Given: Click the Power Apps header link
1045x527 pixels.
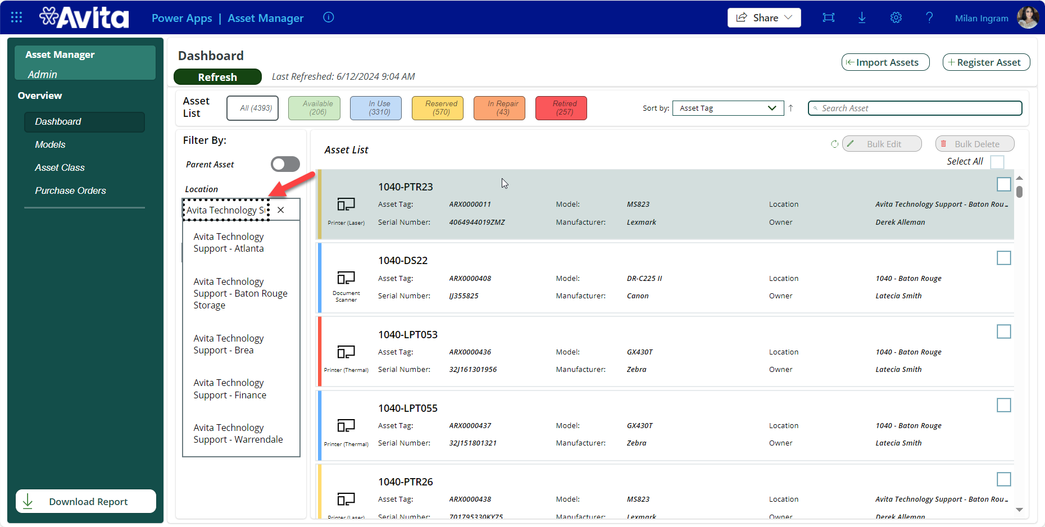Looking at the screenshot, I should point(182,18).
